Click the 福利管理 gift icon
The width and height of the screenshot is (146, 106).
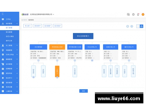pyautogui.click(x=3, y=83)
